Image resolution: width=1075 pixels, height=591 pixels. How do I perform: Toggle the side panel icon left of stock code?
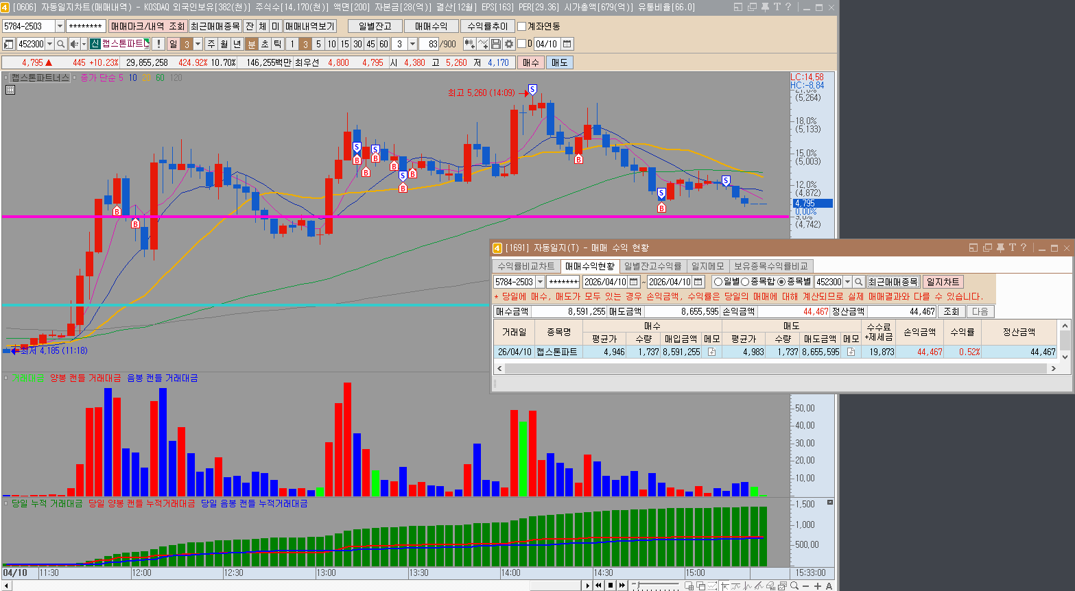(9, 44)
